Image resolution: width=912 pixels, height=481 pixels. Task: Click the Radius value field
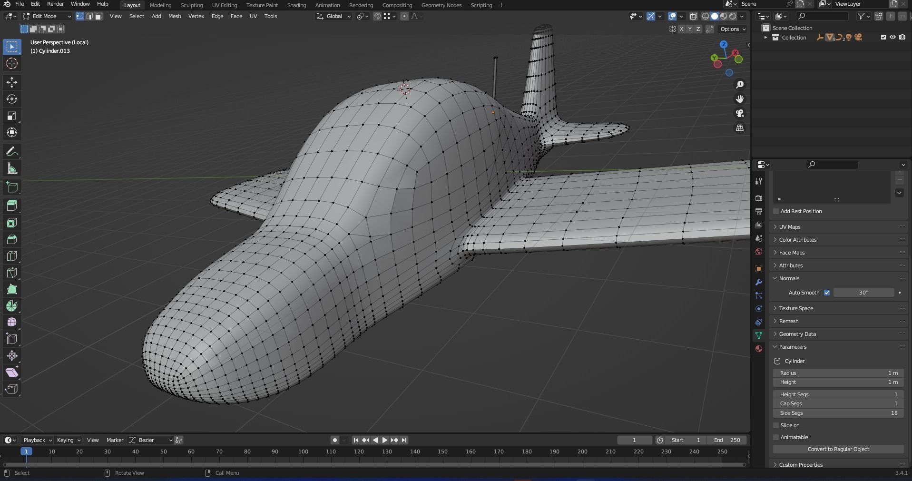[x=838, y=373]
